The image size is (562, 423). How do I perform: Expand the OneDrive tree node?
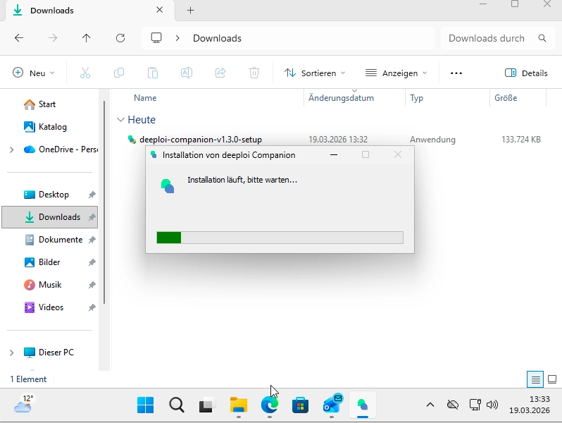click(11, 149)
